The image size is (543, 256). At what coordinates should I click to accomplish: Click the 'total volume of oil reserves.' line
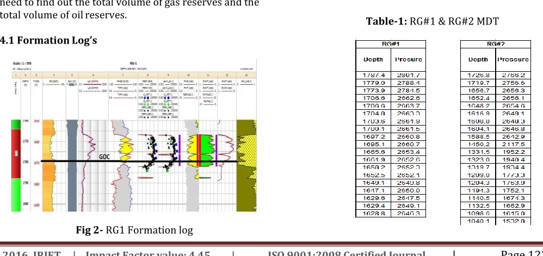click(x=63, y=15)
